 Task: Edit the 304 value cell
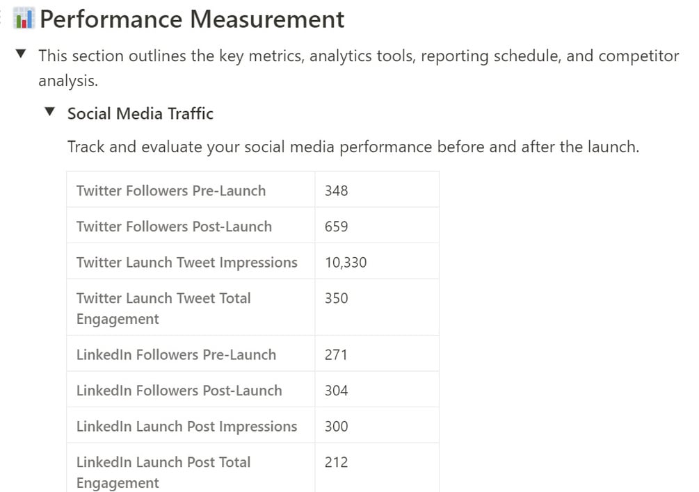click(x=377, y=390)
